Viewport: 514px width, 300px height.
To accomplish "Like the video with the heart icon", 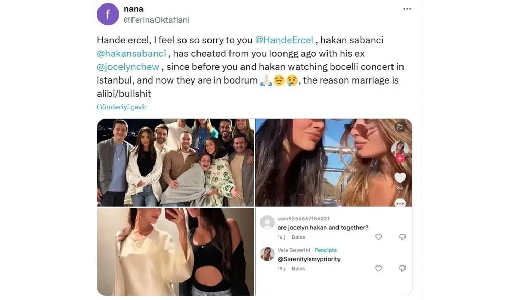I will click(x=400, y=177).
